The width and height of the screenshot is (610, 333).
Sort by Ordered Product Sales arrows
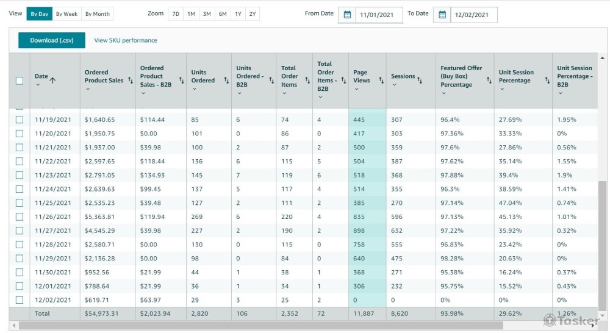130,80
